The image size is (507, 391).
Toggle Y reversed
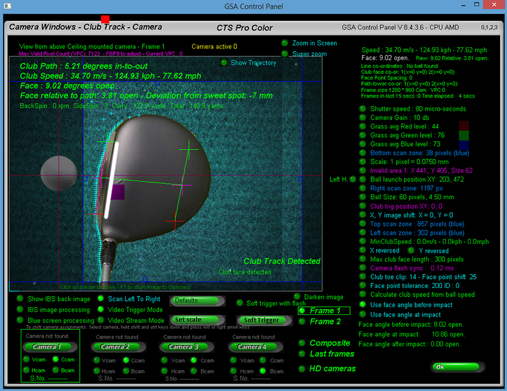point(411,250)
